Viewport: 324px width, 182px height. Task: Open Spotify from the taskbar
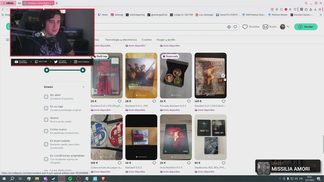(70, 179)
